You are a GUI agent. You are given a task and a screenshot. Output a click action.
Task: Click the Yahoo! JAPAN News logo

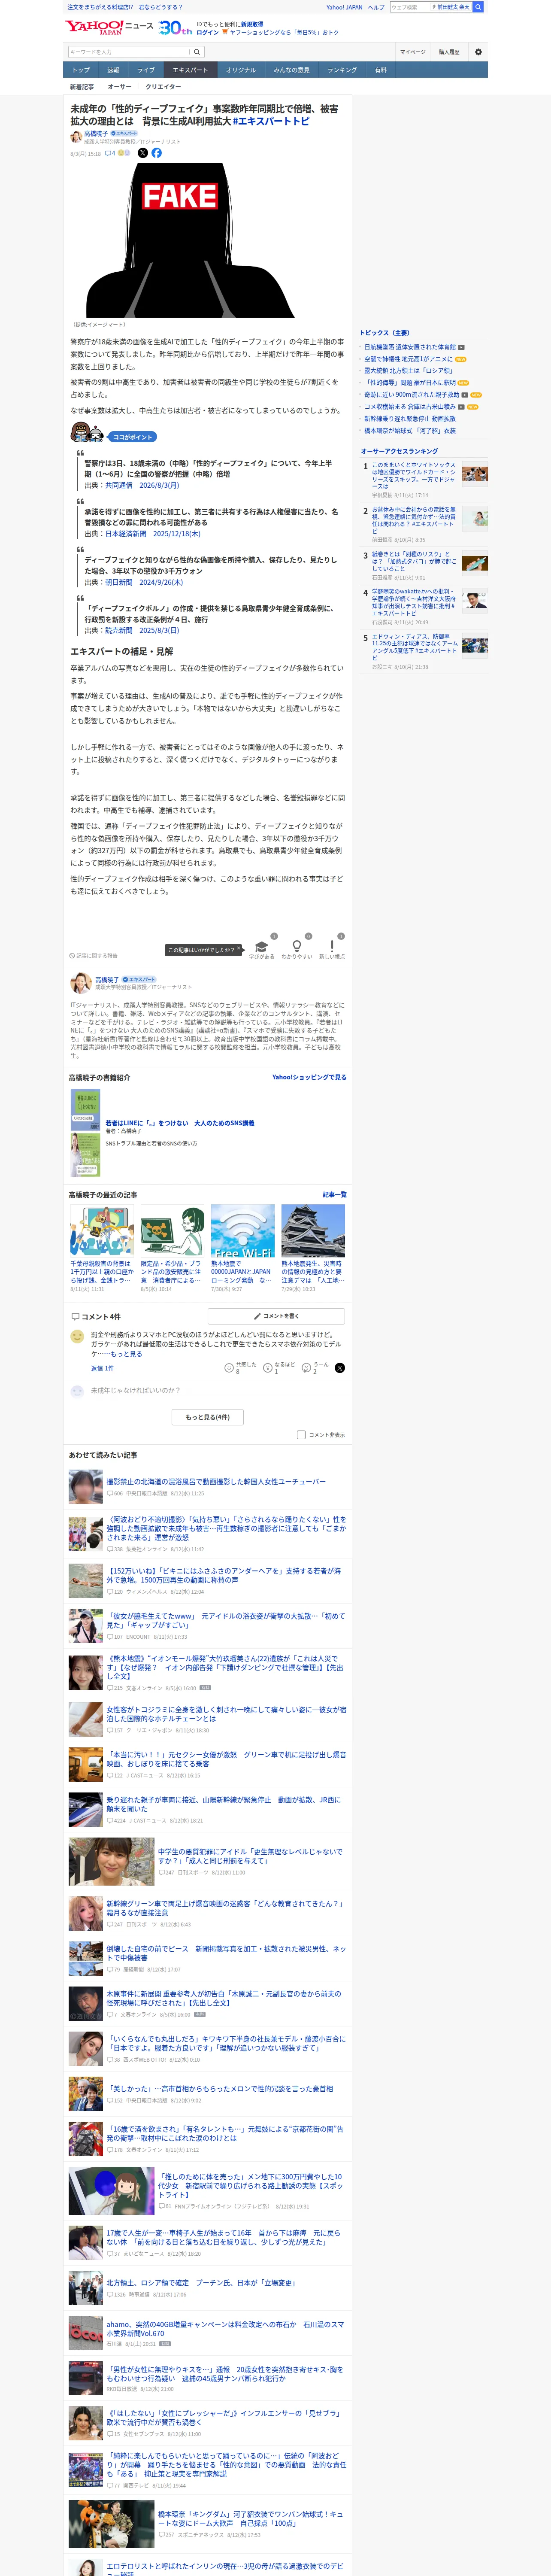pyautogui.click(x=110, y=27)
